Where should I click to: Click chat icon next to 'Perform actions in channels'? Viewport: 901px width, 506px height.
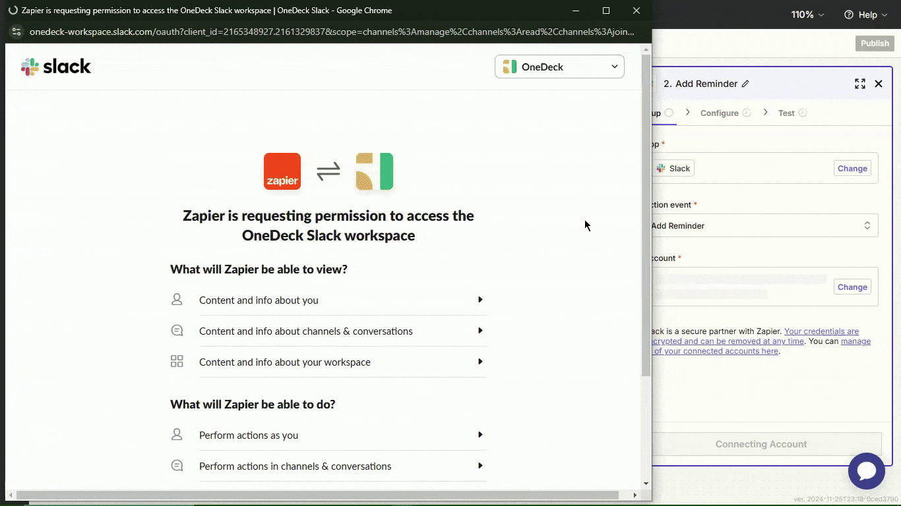(x=177, y=466)
